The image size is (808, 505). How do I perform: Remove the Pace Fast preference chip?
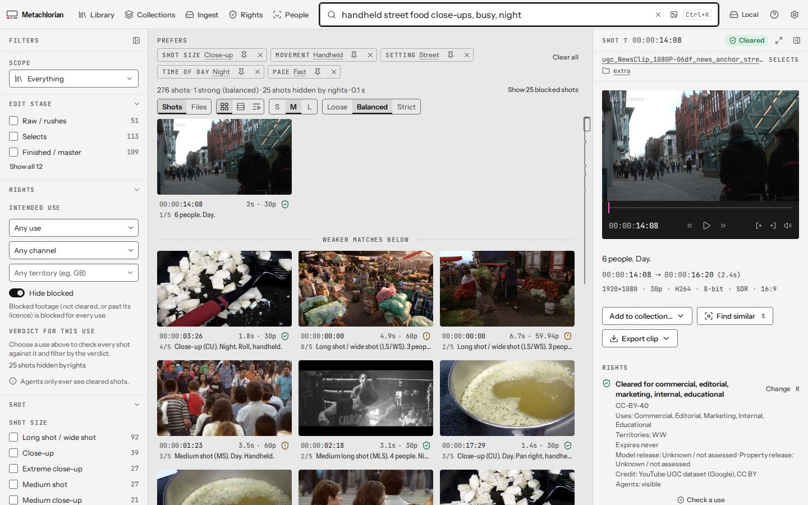click(x=334, y=72)
